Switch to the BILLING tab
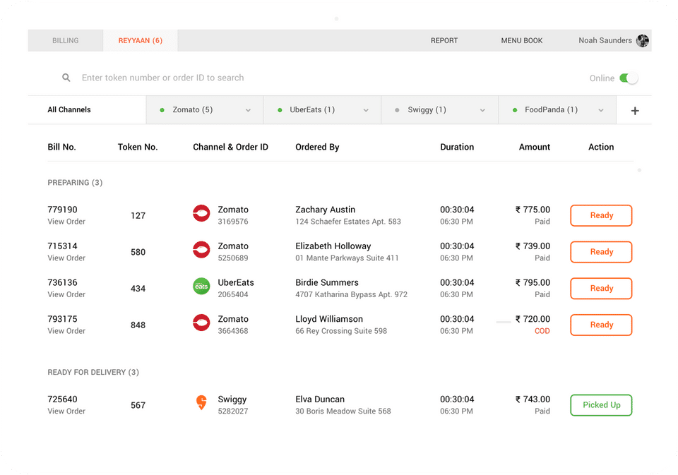 point(65,41)
